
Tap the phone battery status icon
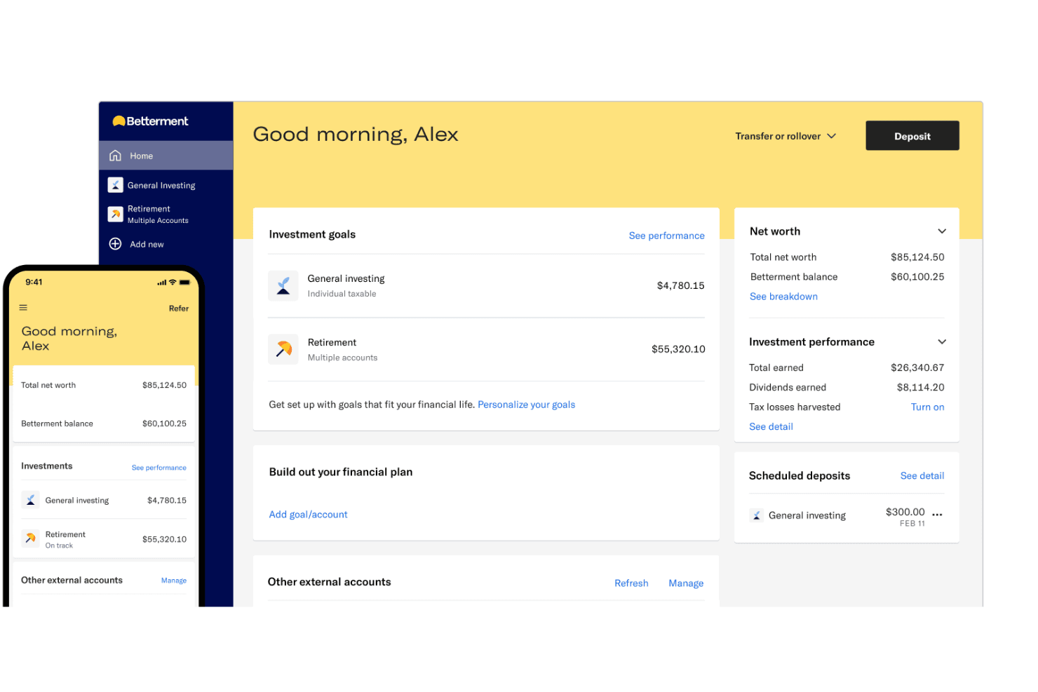click(184, 283)
